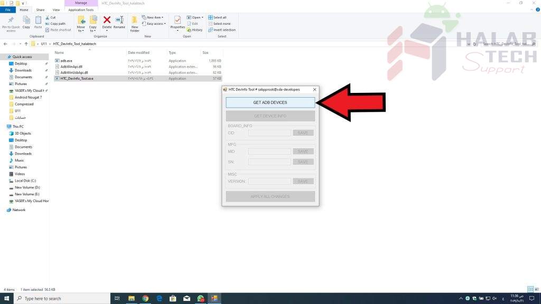
Task: Open New Volume (D:)
Action: [27, 187]
